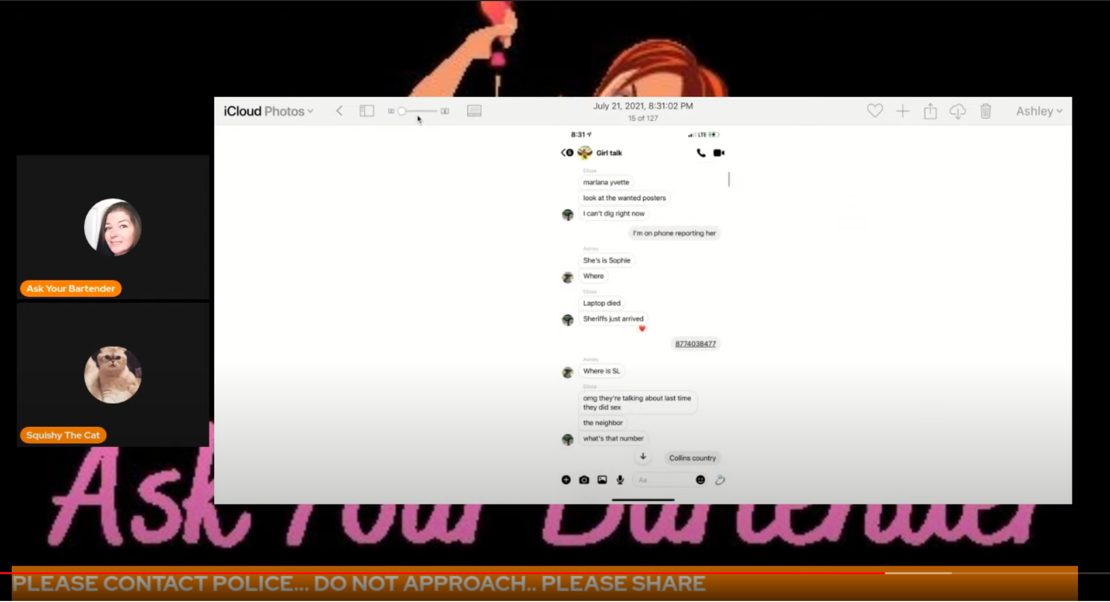This screenshot has width=1110, height=602.
Task: Click the 'Laptop died' message
Action: (601, 303)
